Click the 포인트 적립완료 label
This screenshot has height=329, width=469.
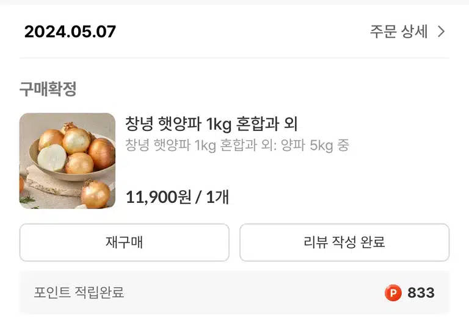[x=79, y=292]
